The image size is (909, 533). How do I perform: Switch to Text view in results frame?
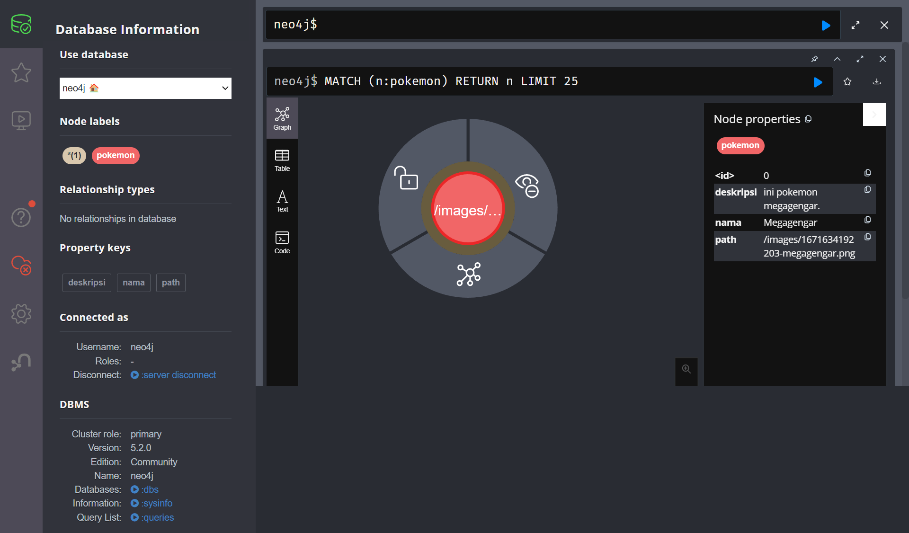282,201
